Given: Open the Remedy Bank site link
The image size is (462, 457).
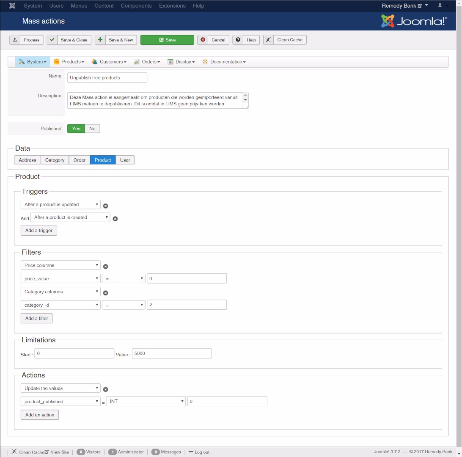Looking at the screenshot, I should [401, 6].
